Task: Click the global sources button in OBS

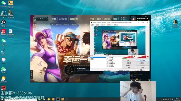Action: pyautogui.click(x=129, y=65)
